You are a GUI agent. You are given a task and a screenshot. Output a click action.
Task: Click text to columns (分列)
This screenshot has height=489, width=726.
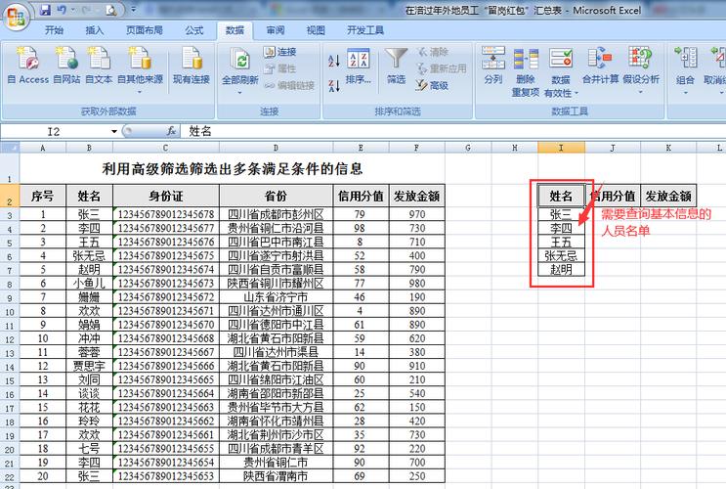click(x=493, y=66)
